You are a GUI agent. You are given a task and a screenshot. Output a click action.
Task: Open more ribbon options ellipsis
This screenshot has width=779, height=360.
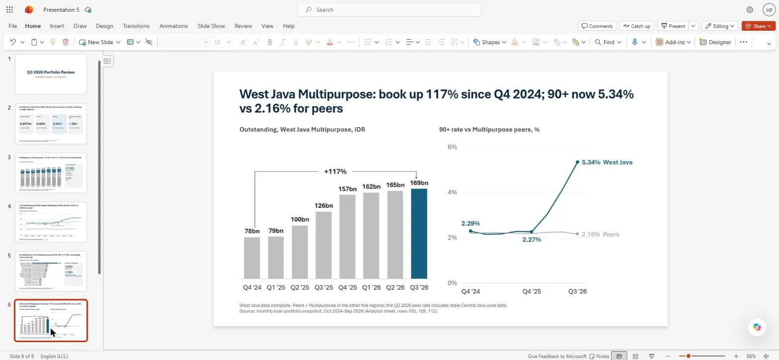[x=743, y=42]
